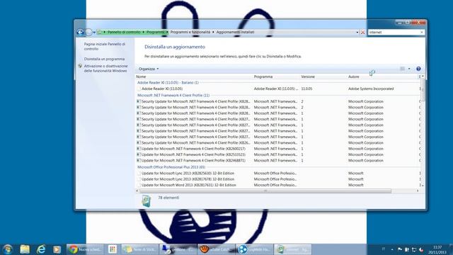The height and width of the screenshot is (255, 453).
Task: Collapse Microsoft Office Professional Plus 2013 group
Action: pos(171,167)
